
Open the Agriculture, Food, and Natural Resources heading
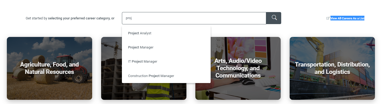(x=50, y=68)
